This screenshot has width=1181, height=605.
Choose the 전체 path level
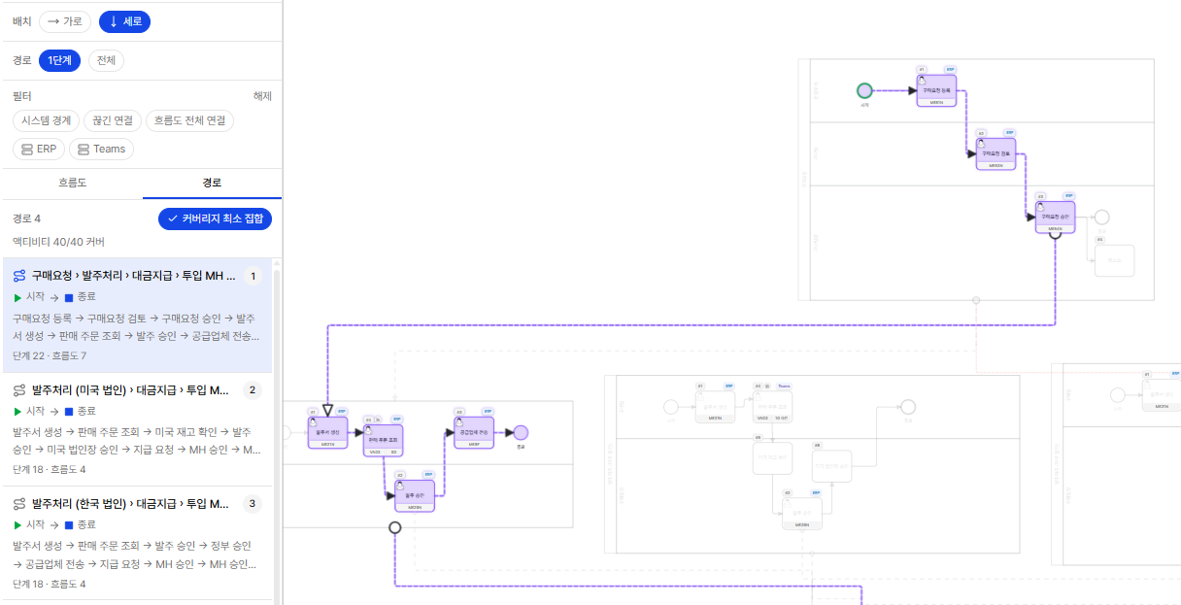tap(106, 60)
